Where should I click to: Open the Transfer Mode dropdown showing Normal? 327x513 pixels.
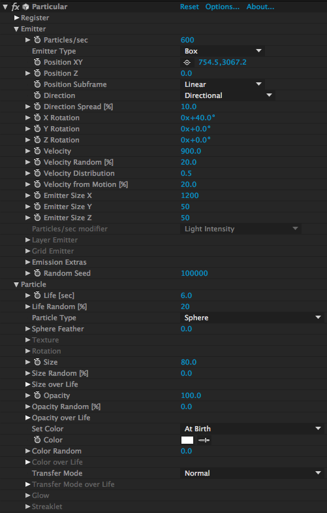252,473
